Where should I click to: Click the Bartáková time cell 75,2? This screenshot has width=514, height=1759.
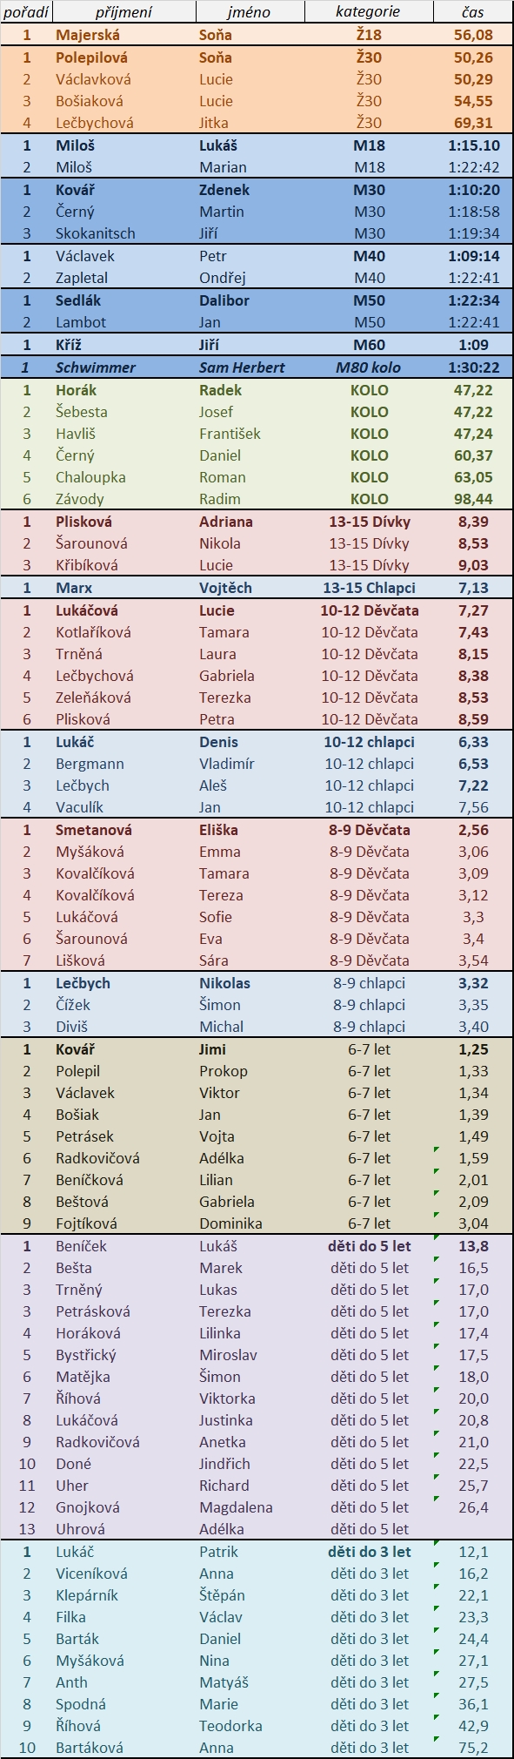click(473, 1748)
